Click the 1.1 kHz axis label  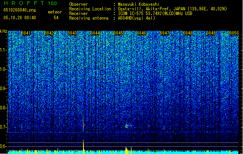click(x=3, y=50)
